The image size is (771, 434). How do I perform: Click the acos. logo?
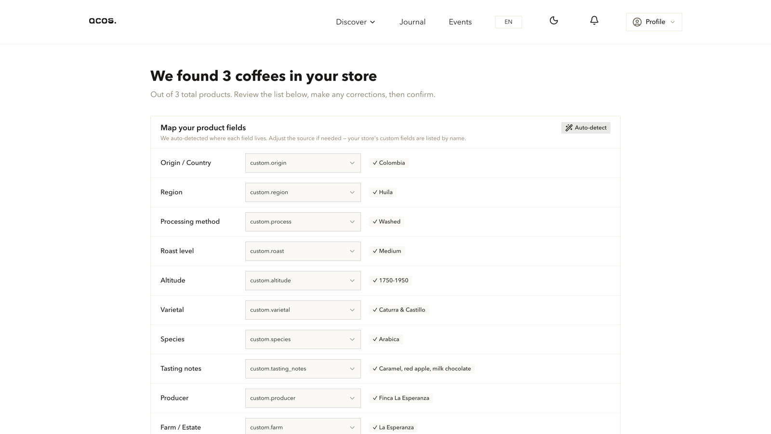(x=103, y=21)
